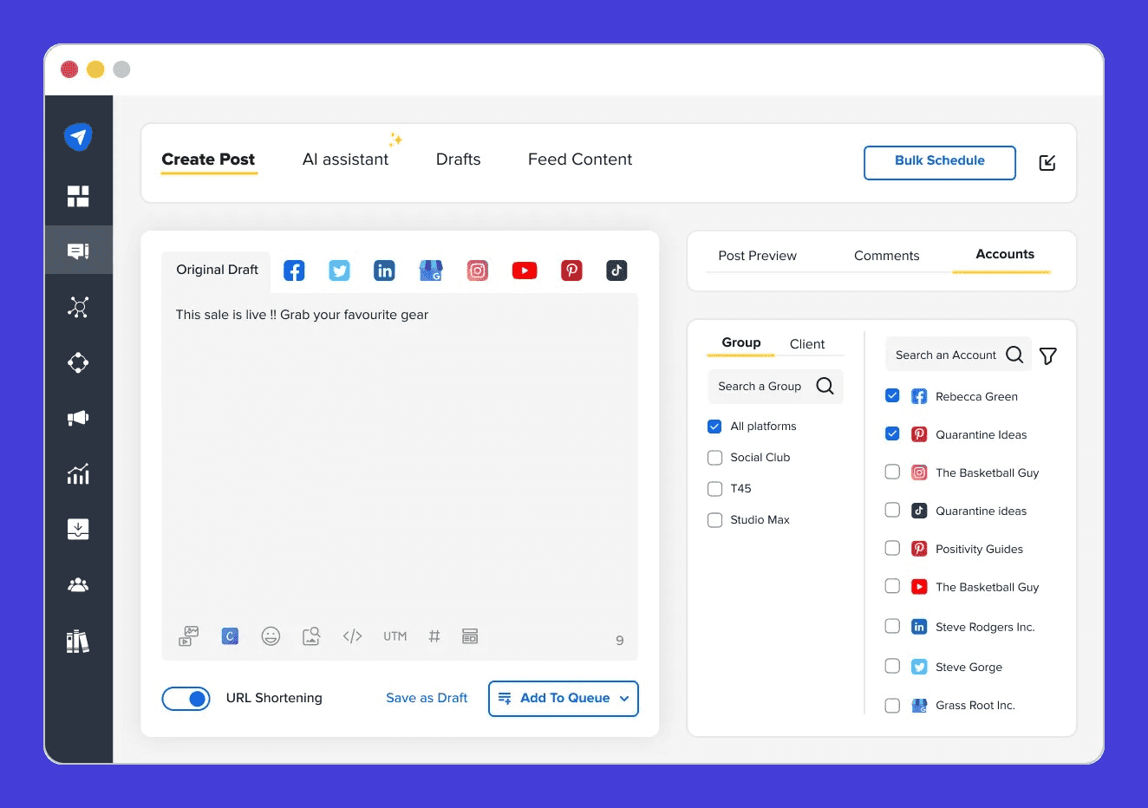Screen dimensions: 1148x808
Task: Check the Steve Rodgers Inc. checkbox
Action: pyautogui.click(x=892, y=626)
